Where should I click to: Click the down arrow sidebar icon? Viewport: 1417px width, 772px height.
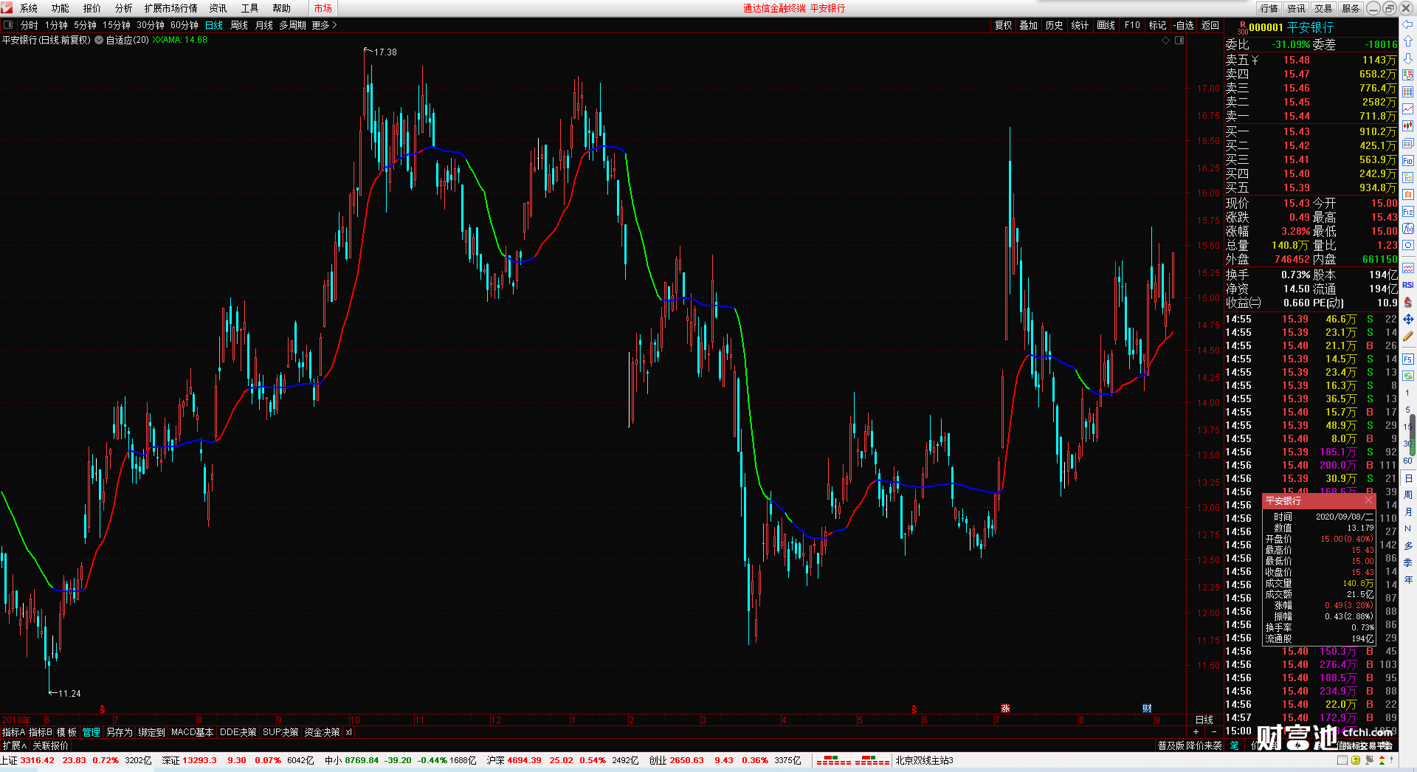point(1407,58)
